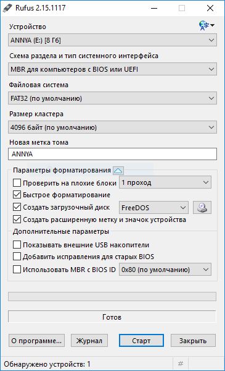Open the device dropdown showing ANNYA (E:)
The image size is (225, 371).
(112, 40)
